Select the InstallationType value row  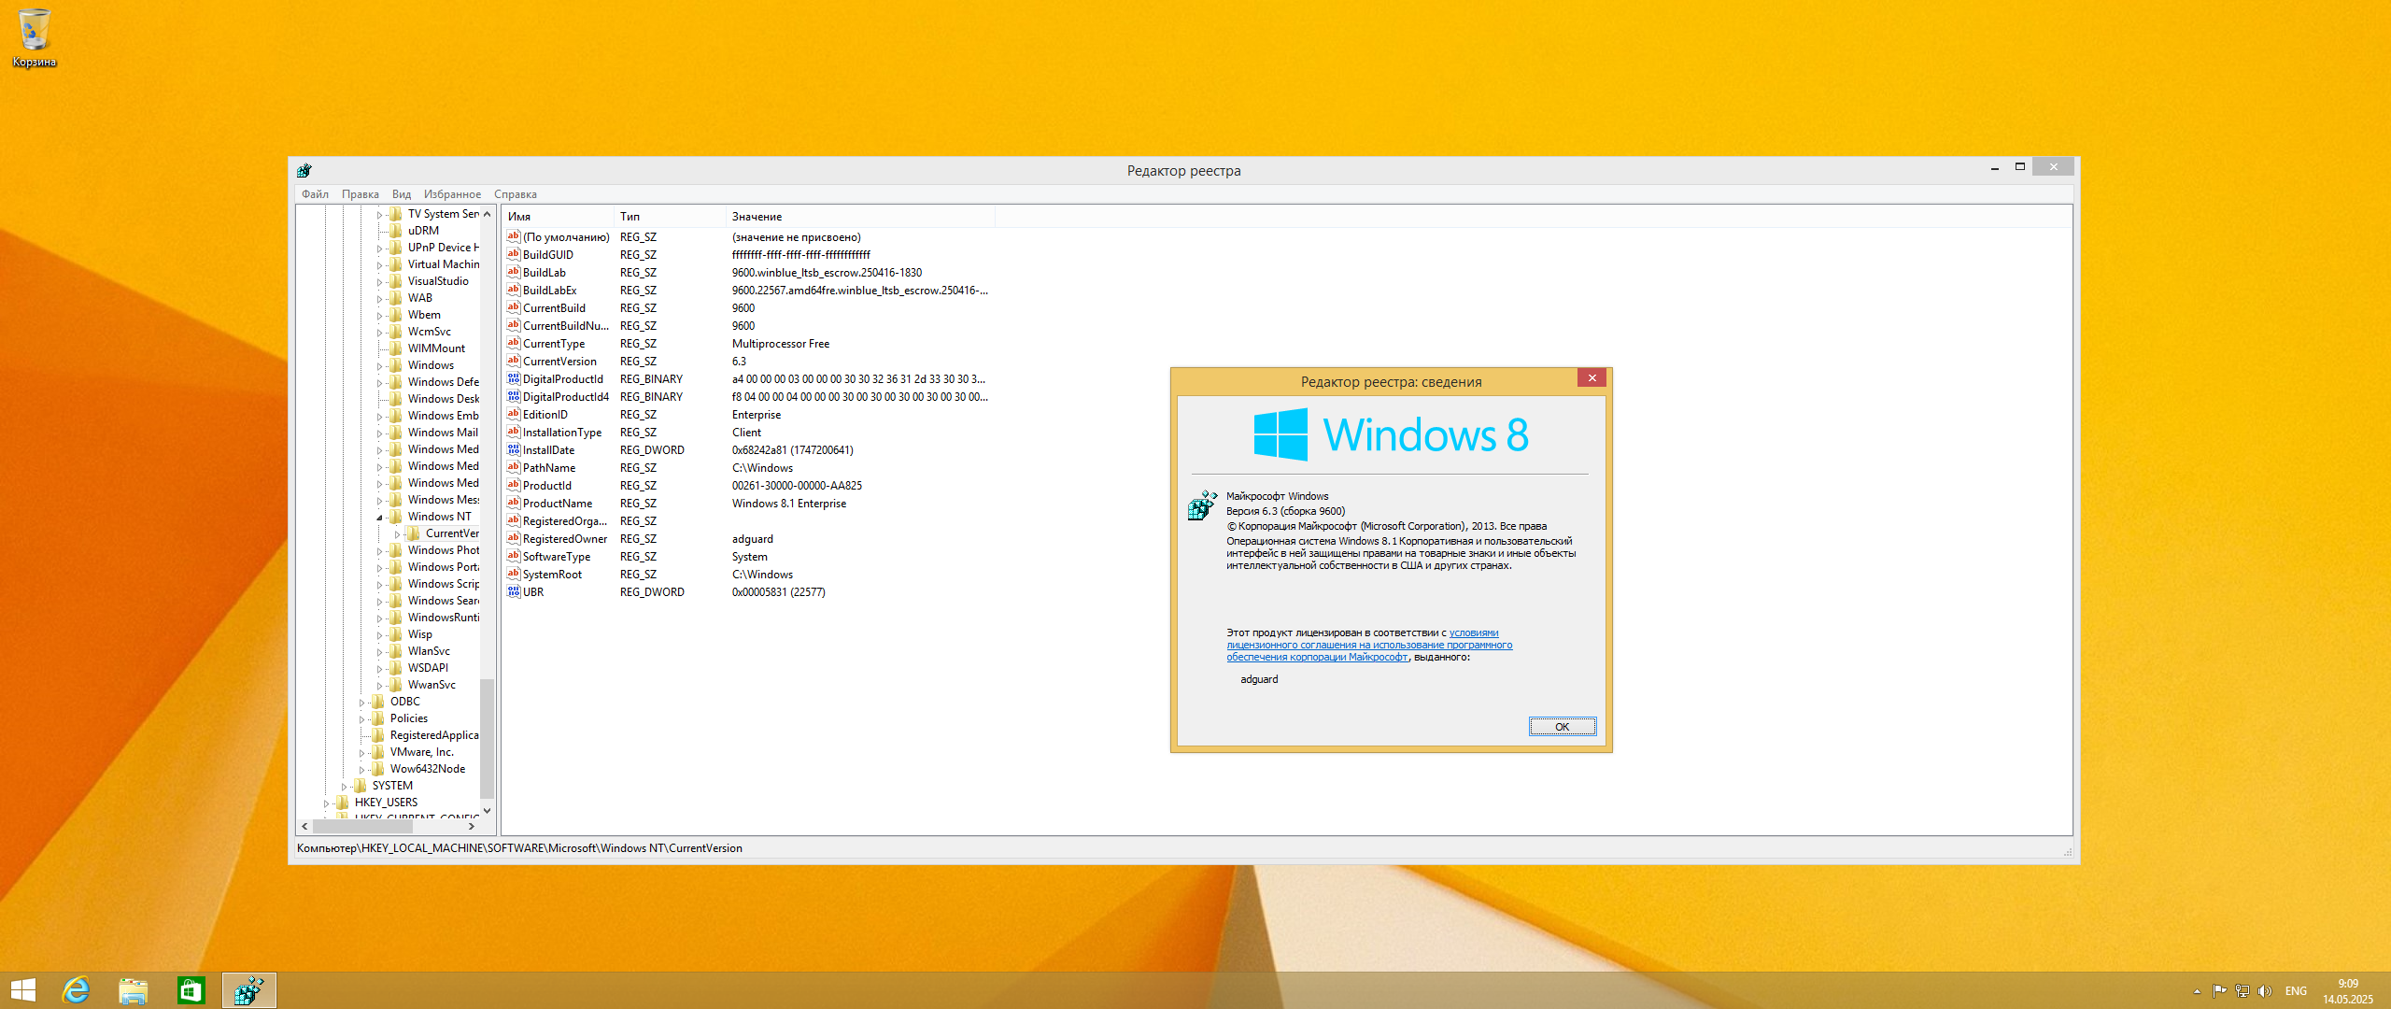(747, 432)
